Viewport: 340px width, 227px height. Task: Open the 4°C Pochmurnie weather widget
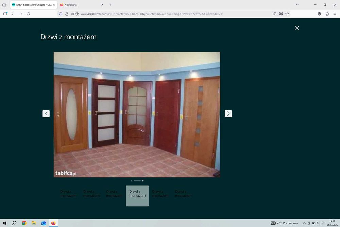(x=284, y=223)
